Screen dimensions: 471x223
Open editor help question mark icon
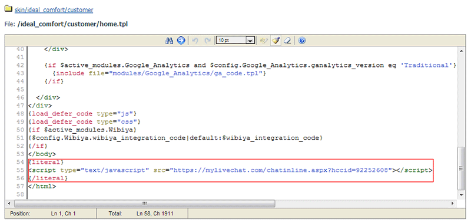tap(302, 40)
